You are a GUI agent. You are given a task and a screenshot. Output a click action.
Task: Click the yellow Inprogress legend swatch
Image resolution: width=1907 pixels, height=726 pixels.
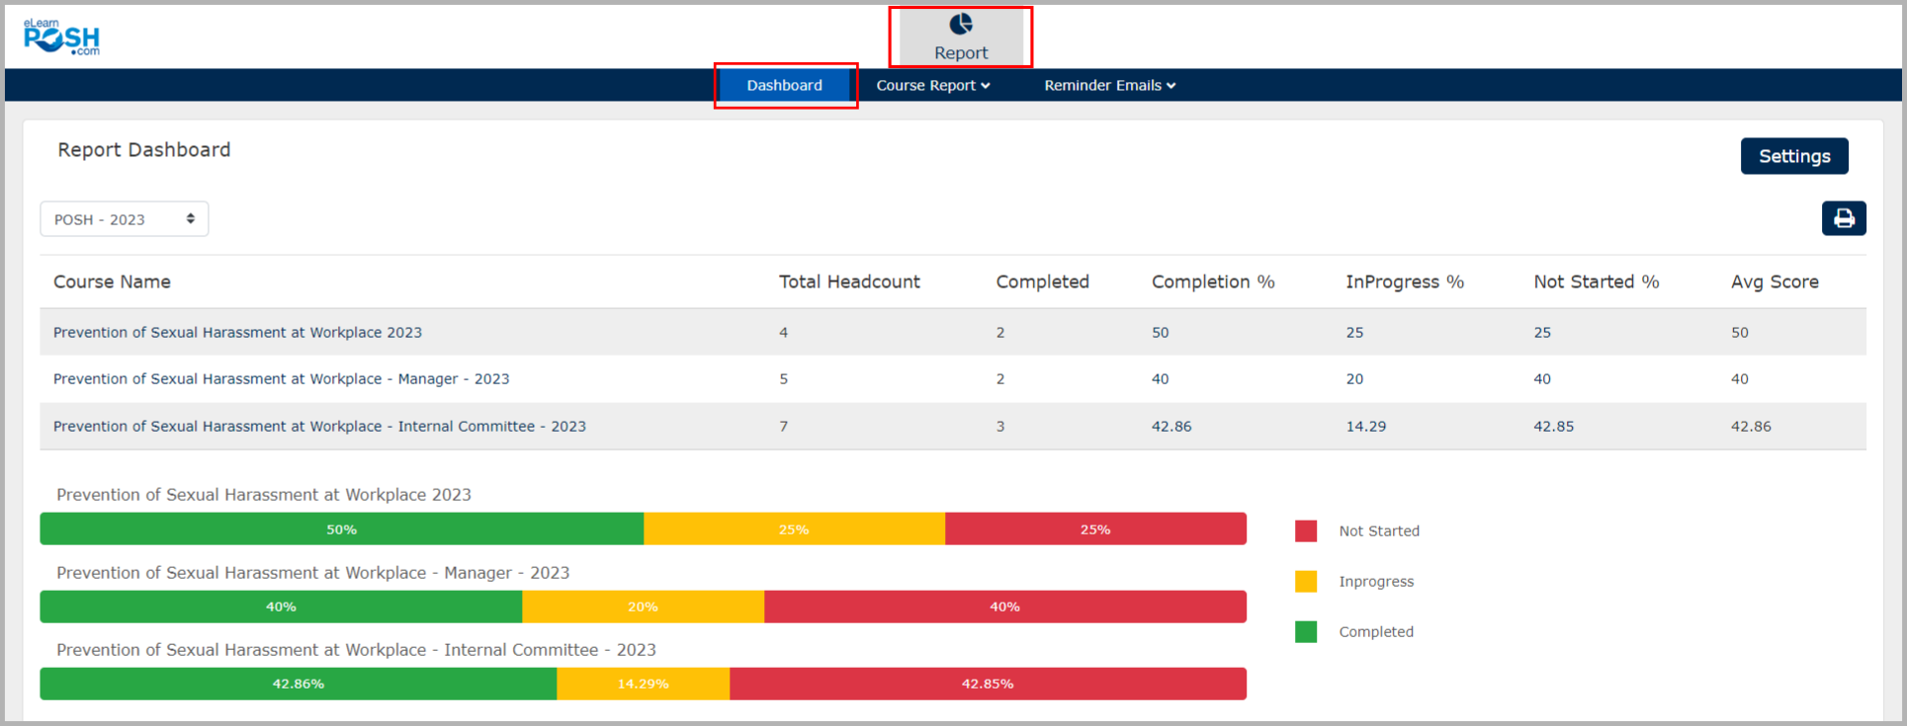tap(1306, 582)
